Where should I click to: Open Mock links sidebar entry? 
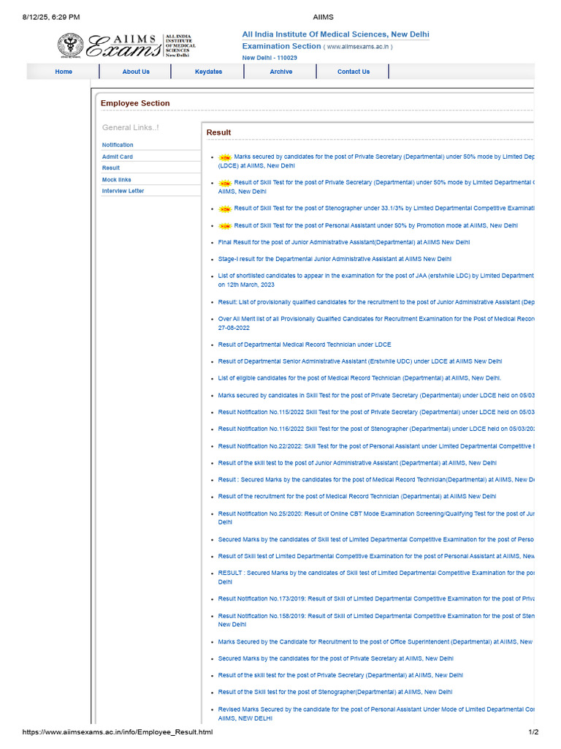click(x=116, y=180)
